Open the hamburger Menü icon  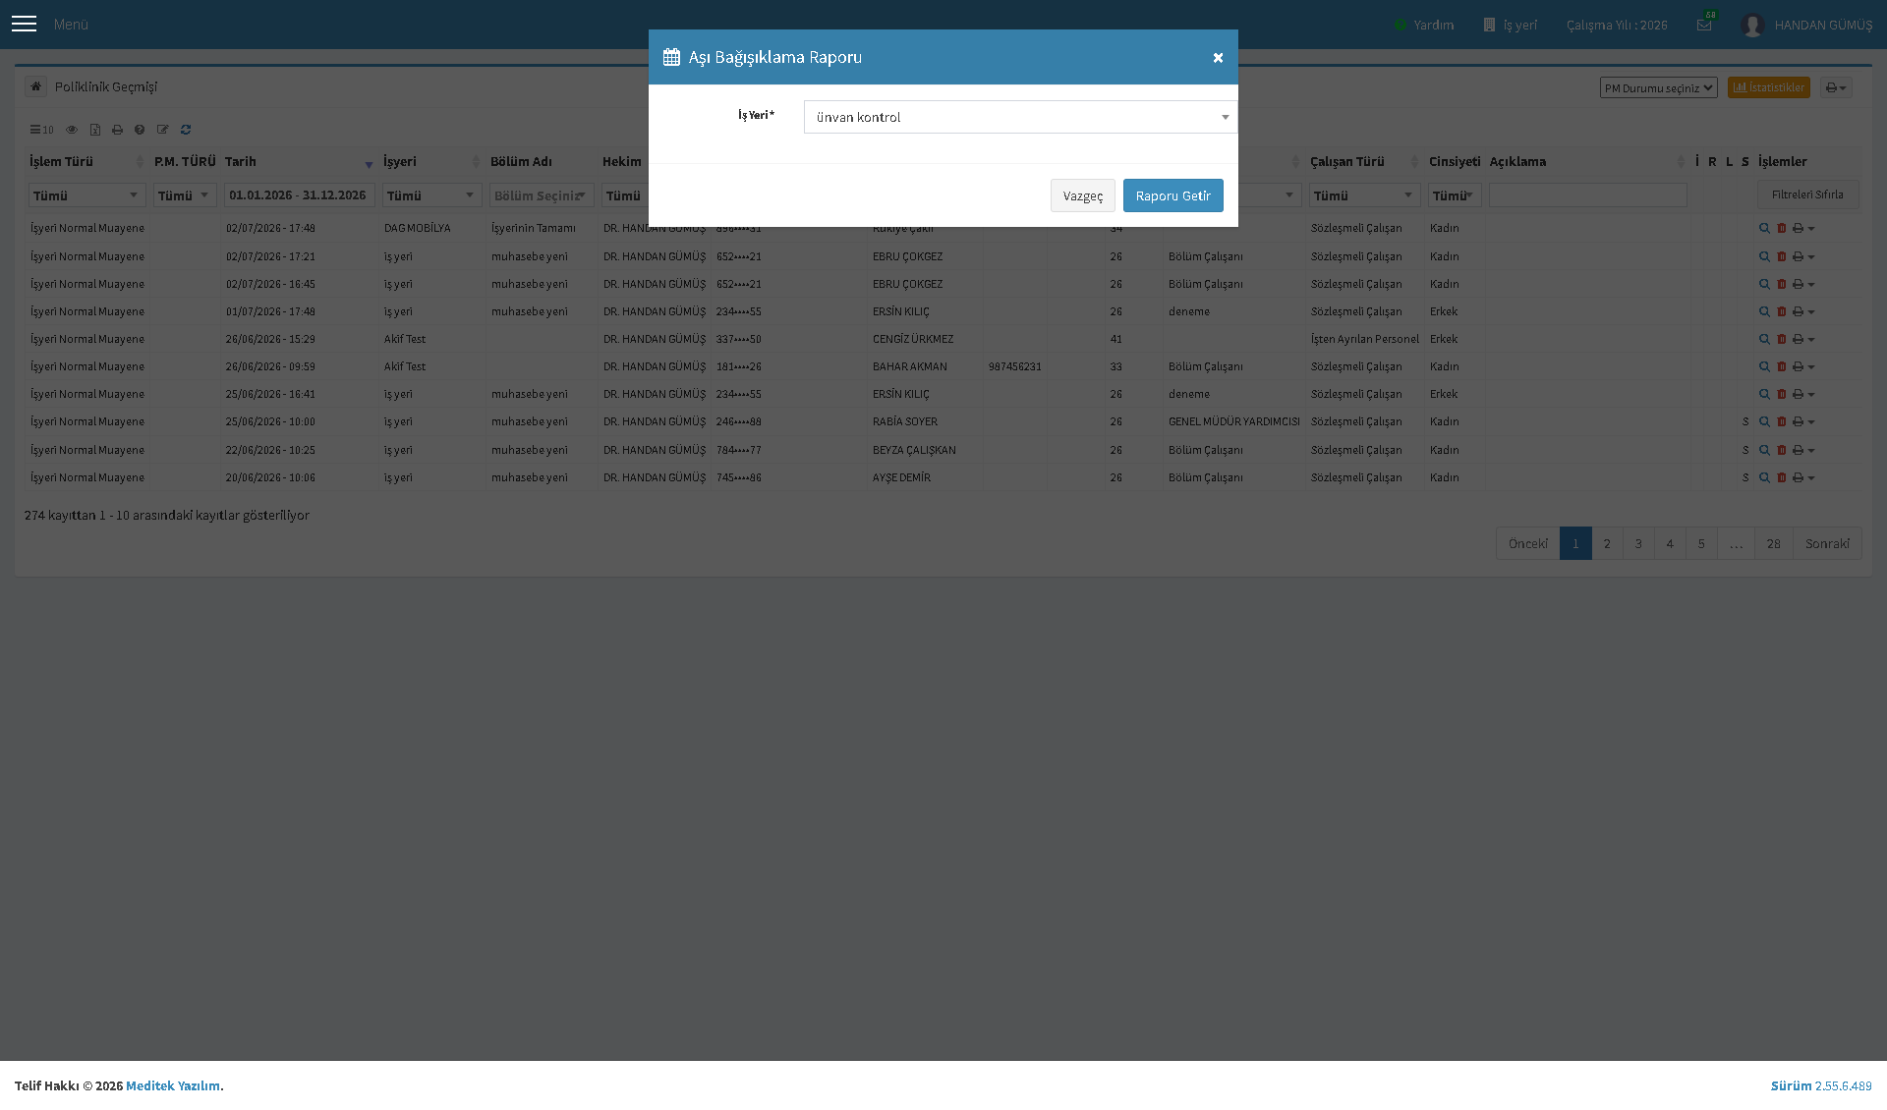pos(24,24)
